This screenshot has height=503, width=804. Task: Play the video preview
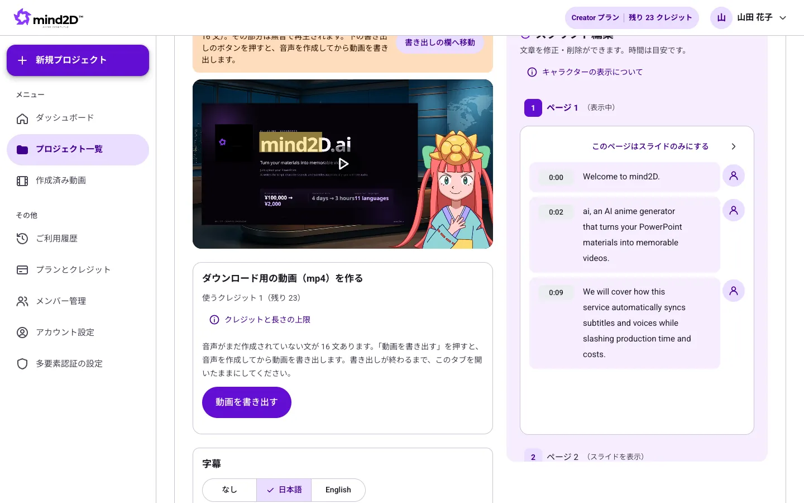[x=343, y=164]
